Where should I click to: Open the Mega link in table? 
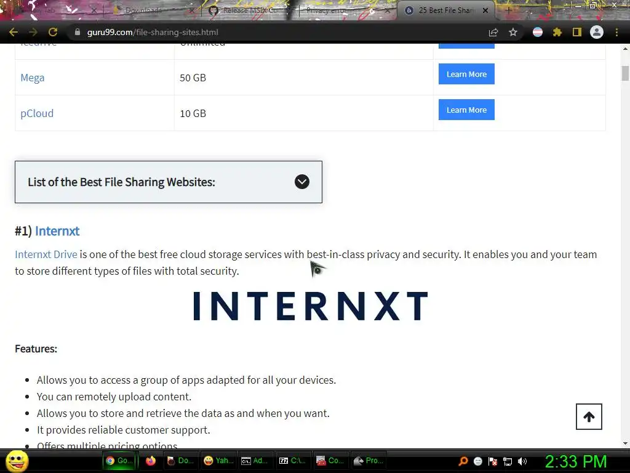[x=33, y=78]
